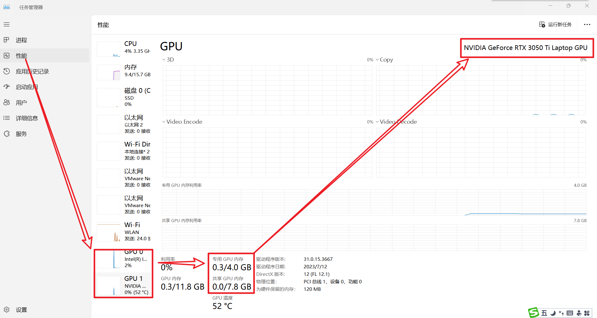This screenshot has width=597, height=318.
Task: Show the 用户 page
Action: point(45,102)
